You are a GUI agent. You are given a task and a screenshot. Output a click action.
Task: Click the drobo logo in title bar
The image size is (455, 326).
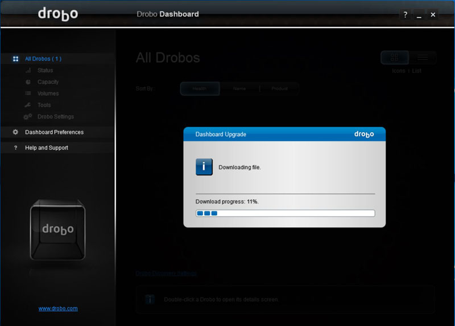[58, 14]
